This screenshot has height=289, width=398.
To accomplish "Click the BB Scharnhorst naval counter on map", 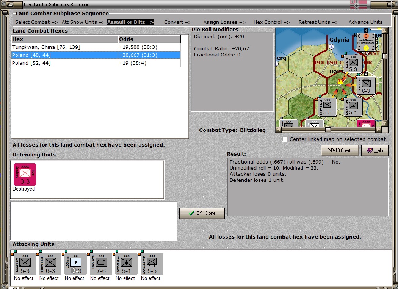I will 366,42.
